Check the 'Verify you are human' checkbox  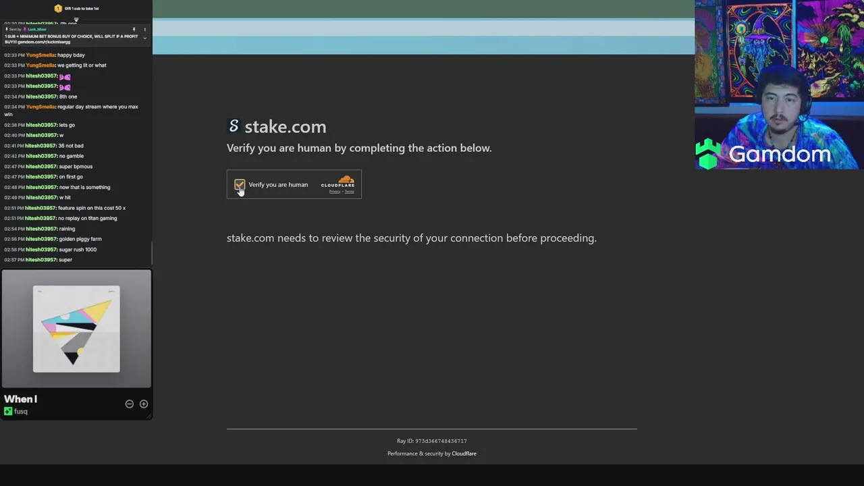240,184
